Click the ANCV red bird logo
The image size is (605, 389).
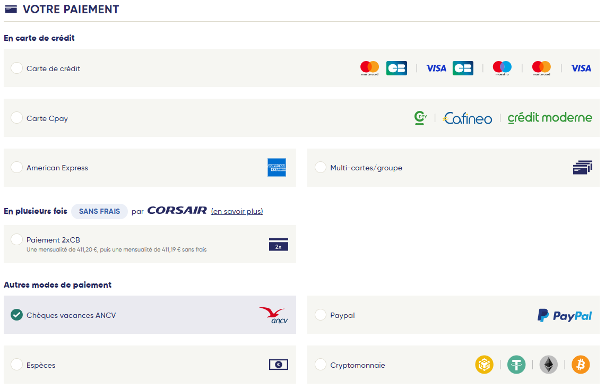(x=273, y=315)
